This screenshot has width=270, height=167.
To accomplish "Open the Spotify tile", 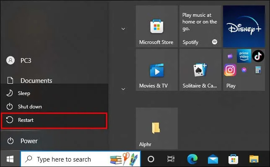I will point(200,26).
